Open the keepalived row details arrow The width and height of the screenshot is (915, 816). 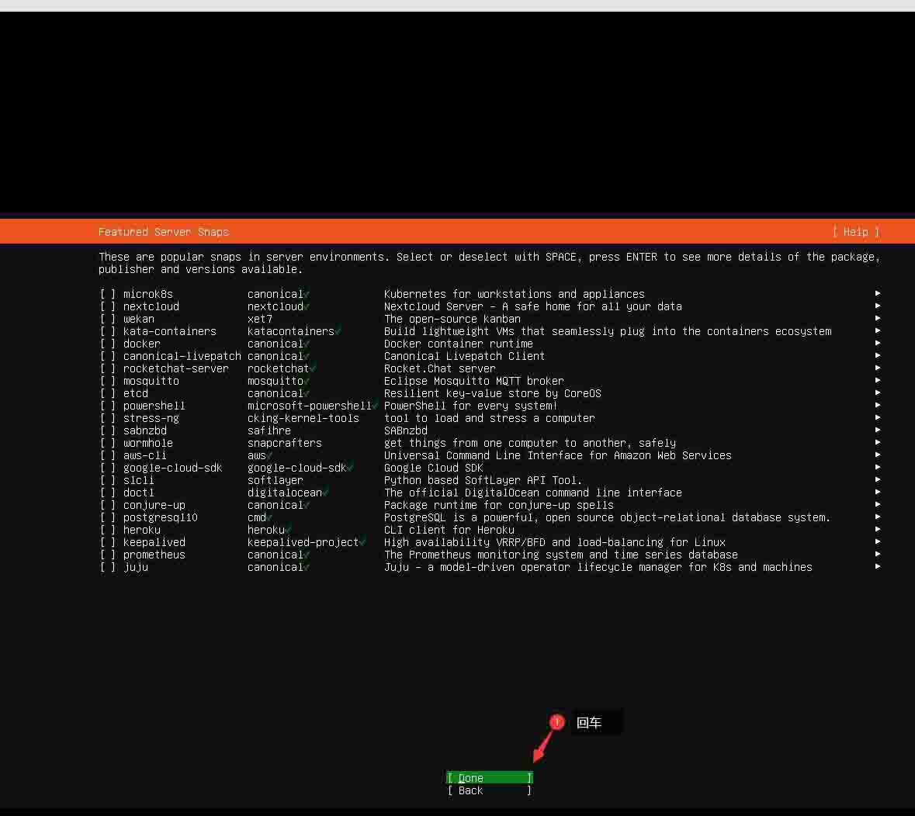pos(877,542)
